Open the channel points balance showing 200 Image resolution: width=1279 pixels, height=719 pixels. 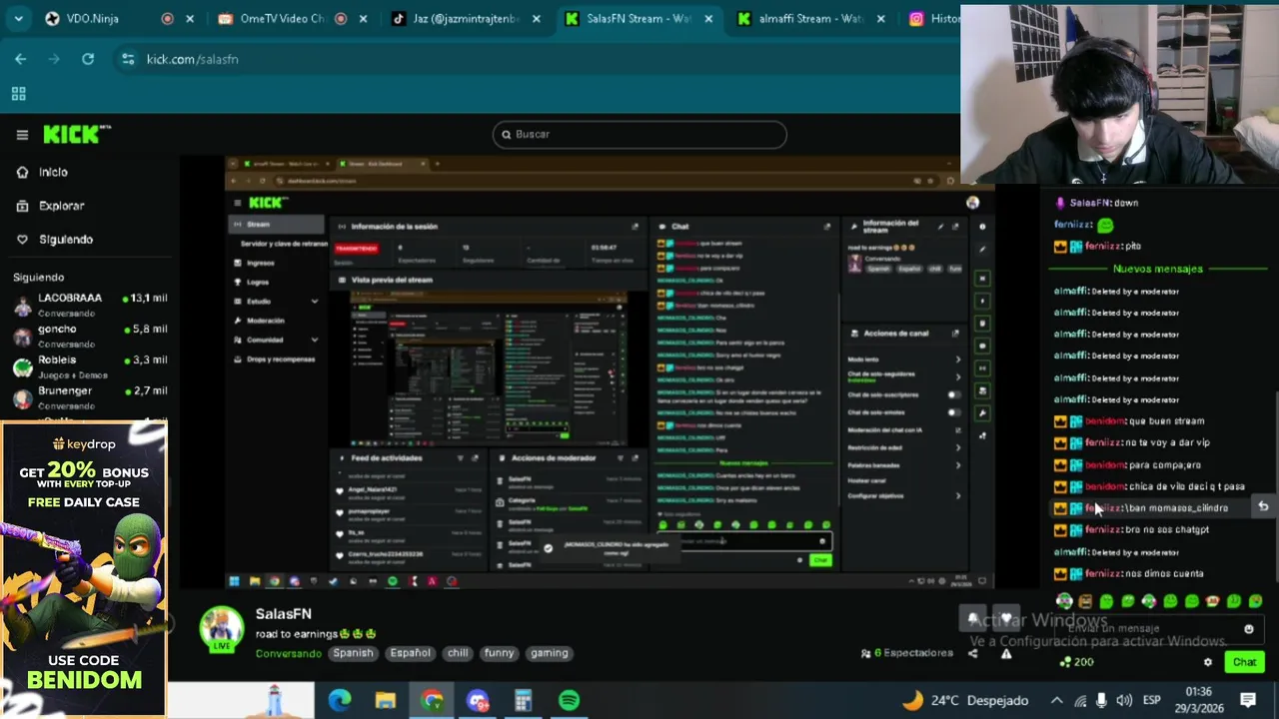tap(1076, 662)
